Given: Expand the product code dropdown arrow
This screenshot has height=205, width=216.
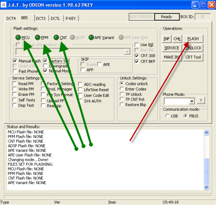Looking at the screenshot, I should [127, 52].
